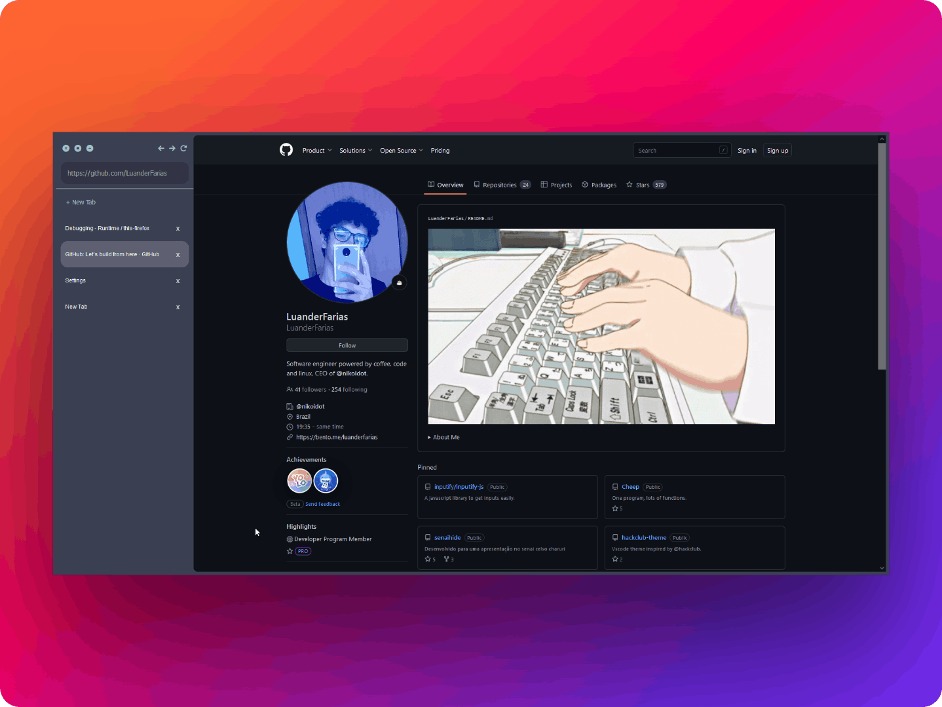Open the Pricing page
Image resolution: width=942 pixels, height=707 pixels.
coord(440,151)
